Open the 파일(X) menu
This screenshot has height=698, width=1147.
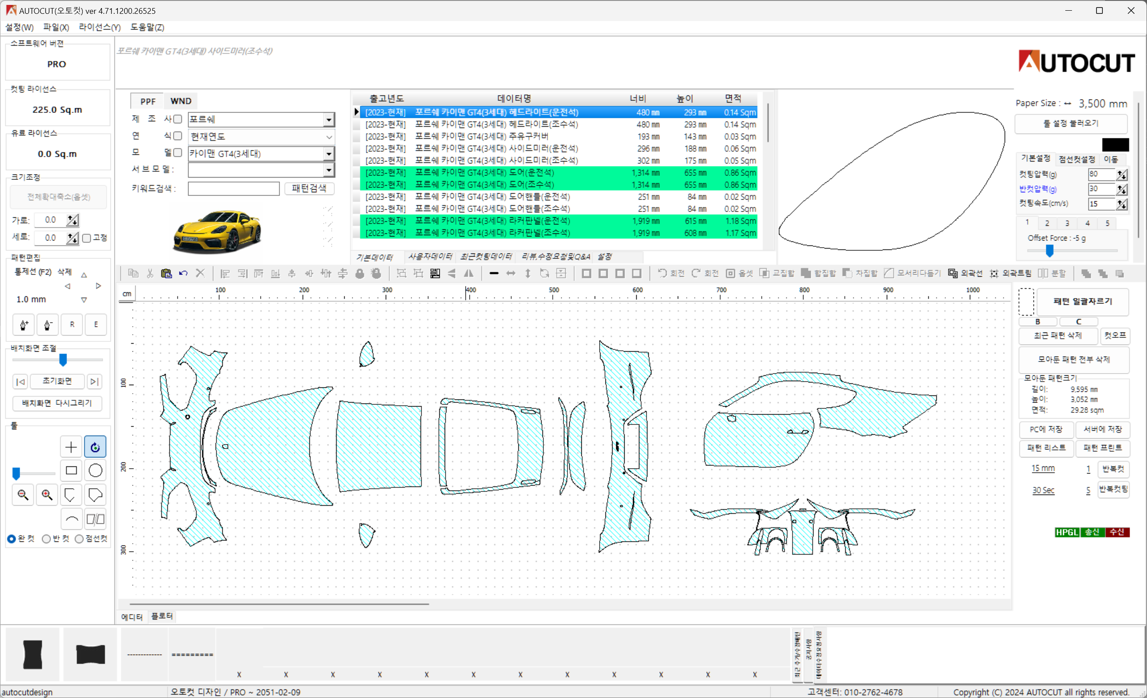(56, 28)
